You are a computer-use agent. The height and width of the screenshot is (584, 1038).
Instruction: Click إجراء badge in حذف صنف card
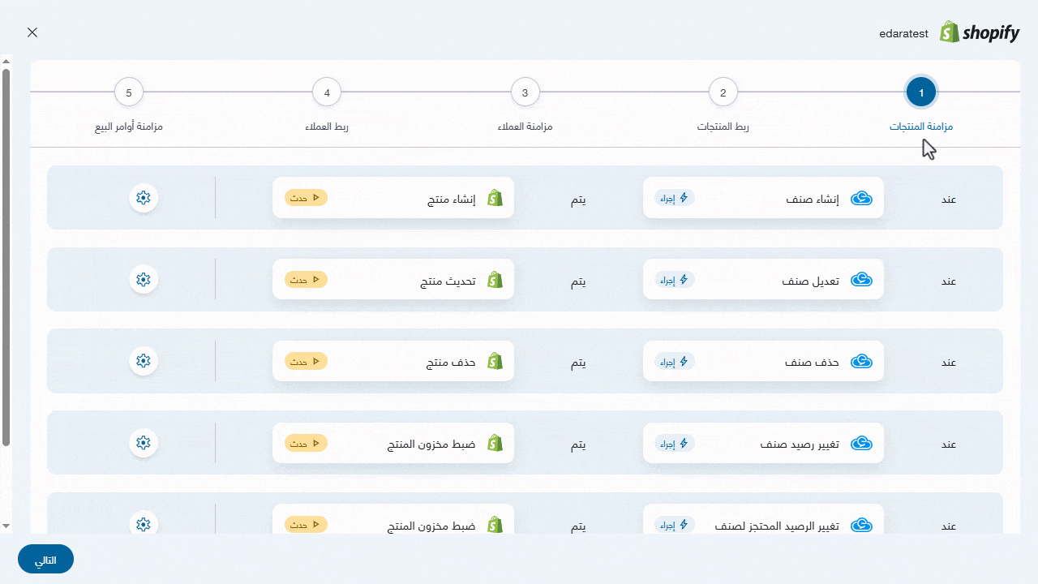pos(675,362)
